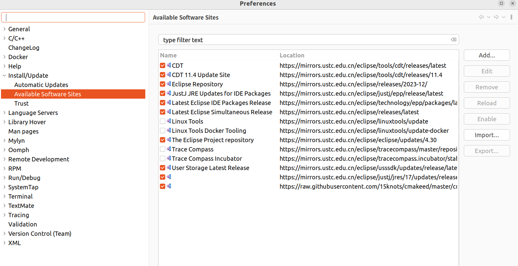Screen dimensions: 518x266
Task: Expand the Docker tree node
Action: 4,57
